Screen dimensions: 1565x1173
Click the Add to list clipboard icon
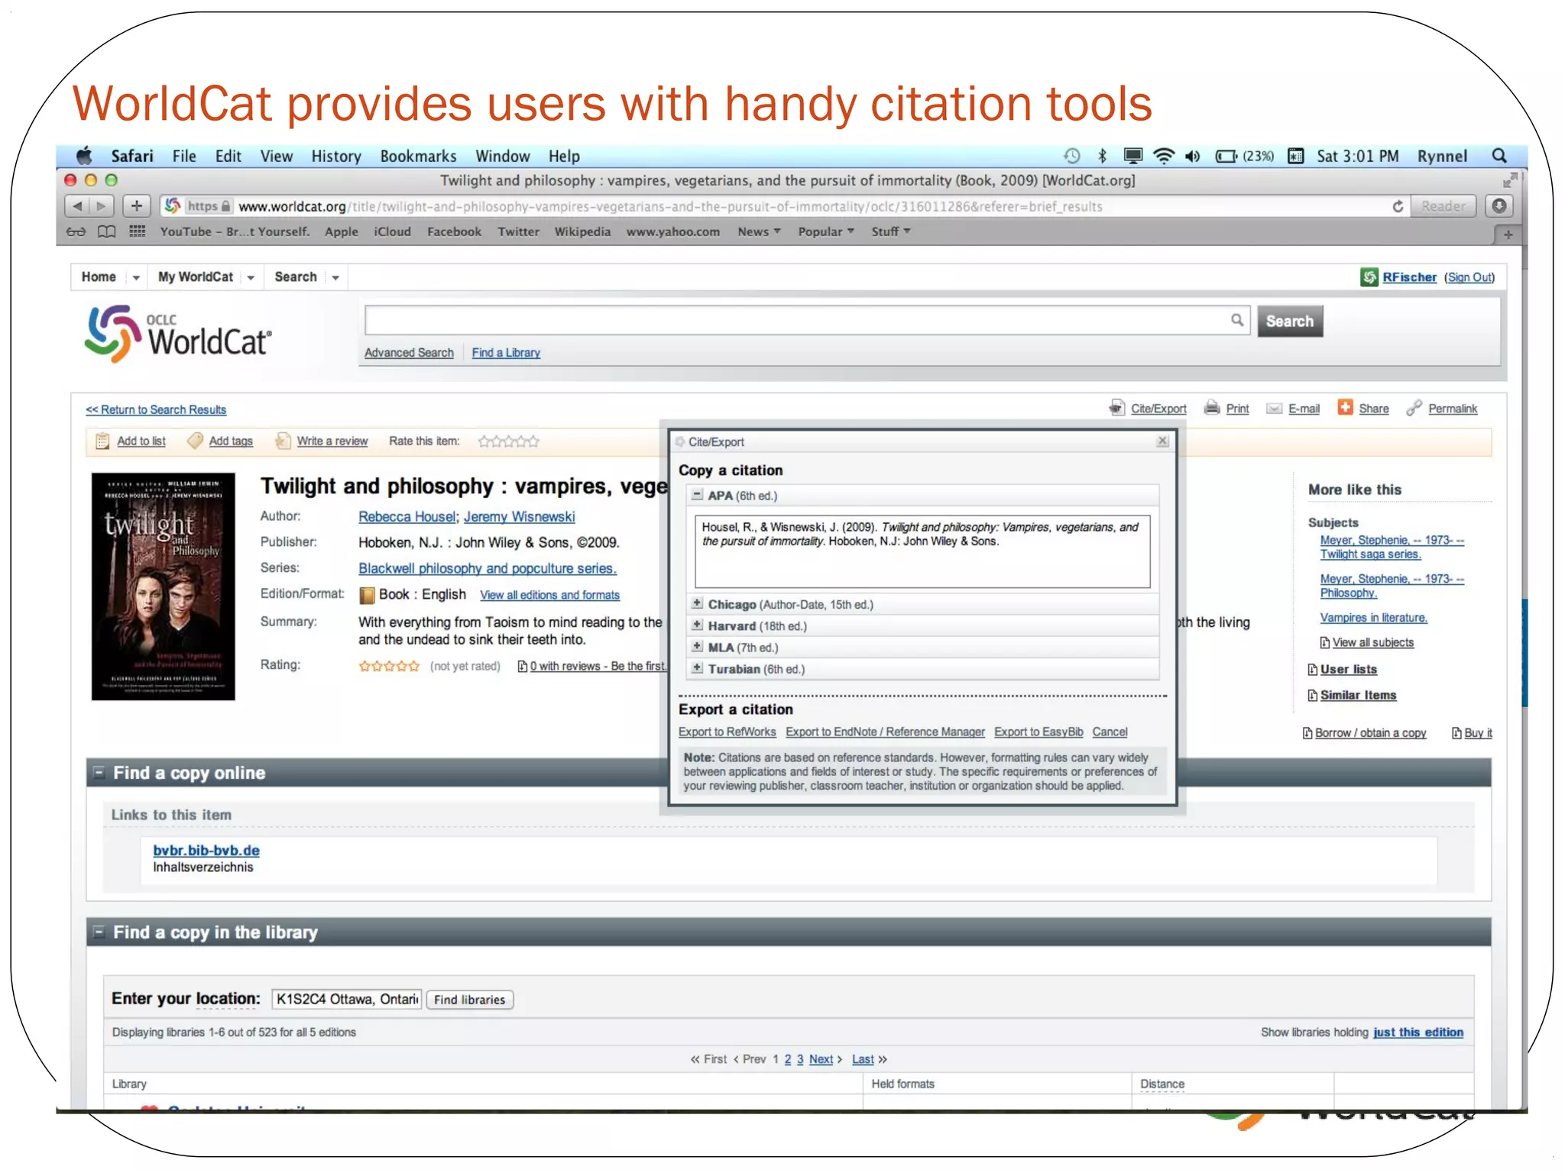(102, 441)
